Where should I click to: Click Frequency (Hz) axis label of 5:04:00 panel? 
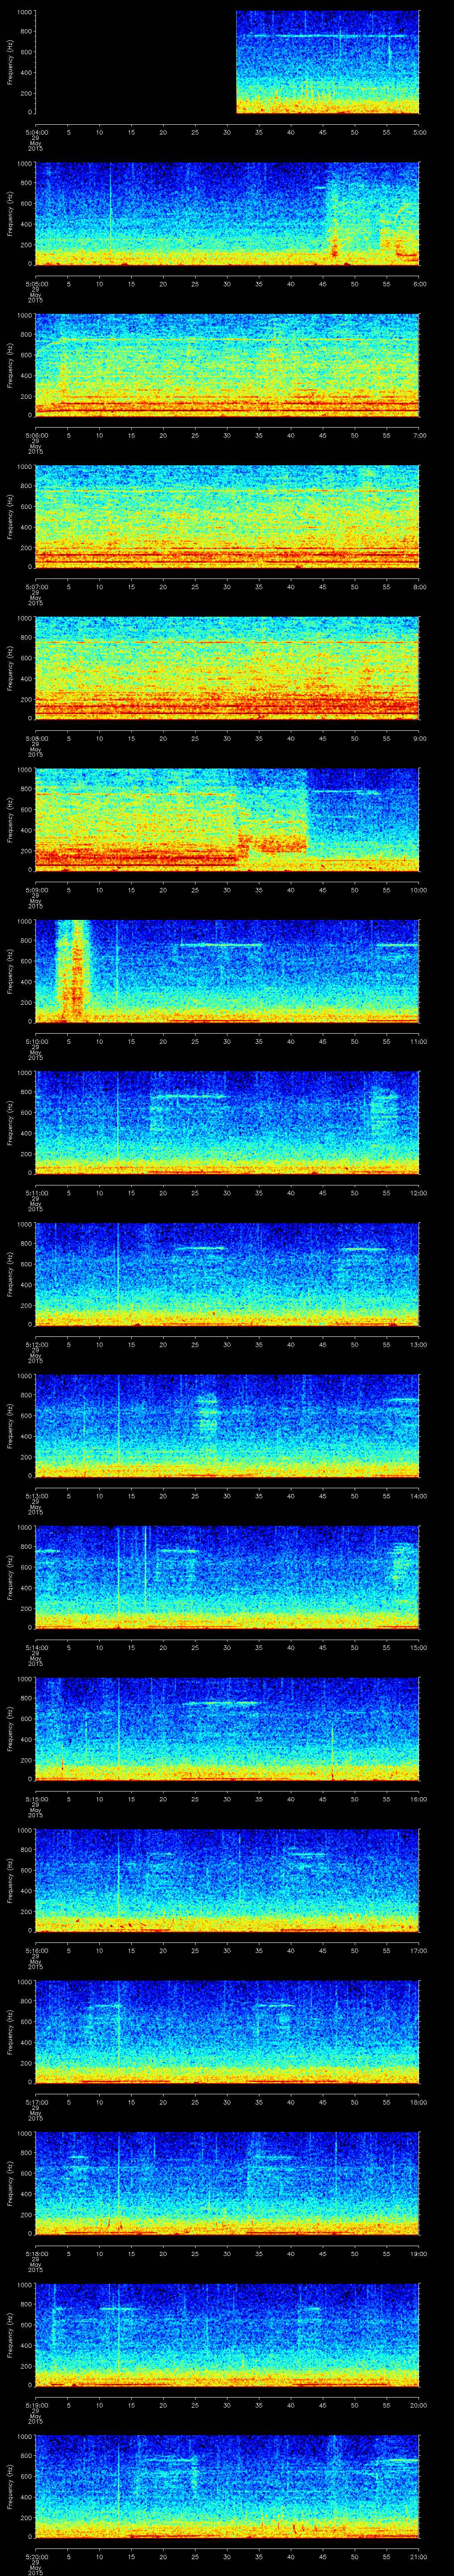10,62
